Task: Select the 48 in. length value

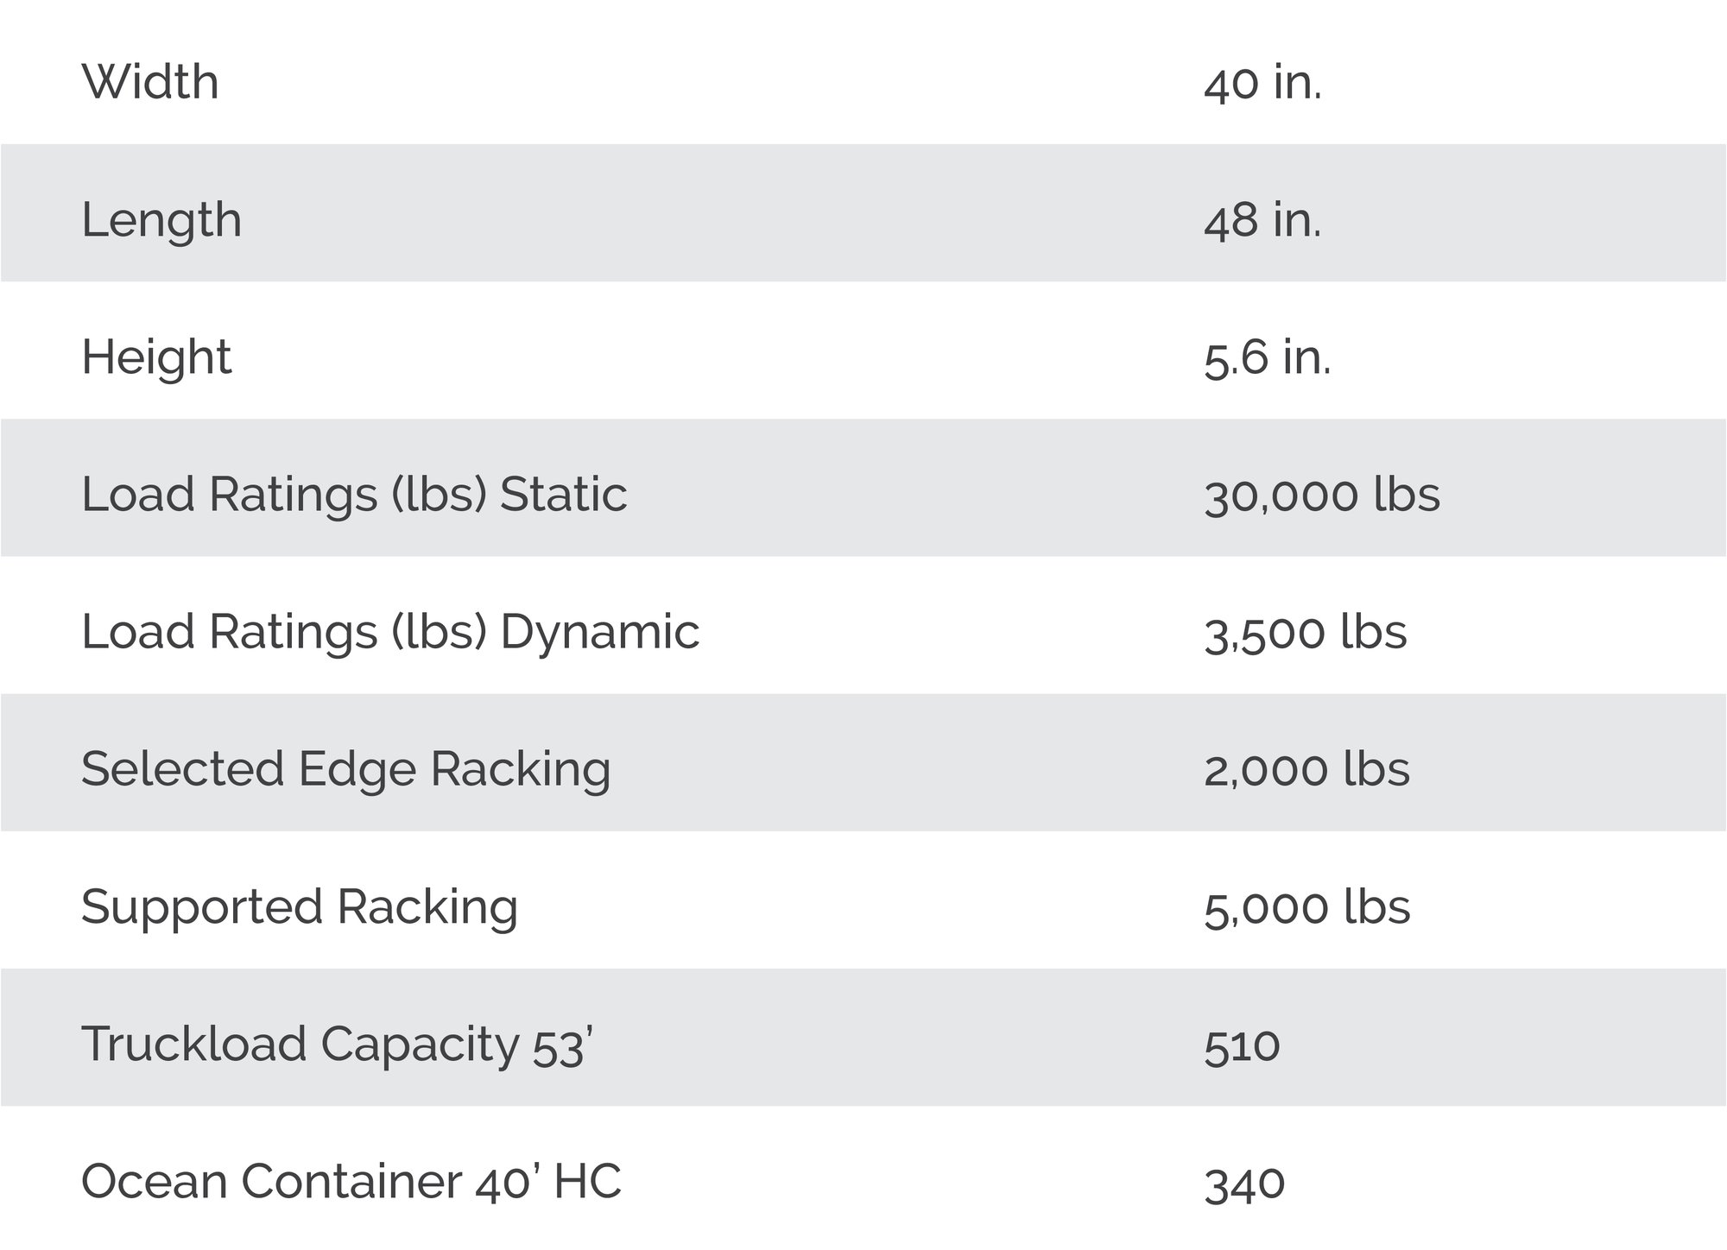Action: click(x=1262, y=220)
